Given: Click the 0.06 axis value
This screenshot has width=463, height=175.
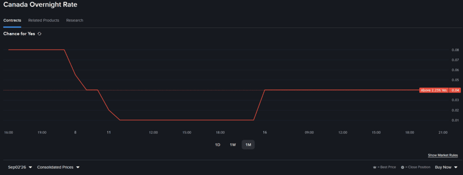Looking at the screenshot, I should pos(455,70).
